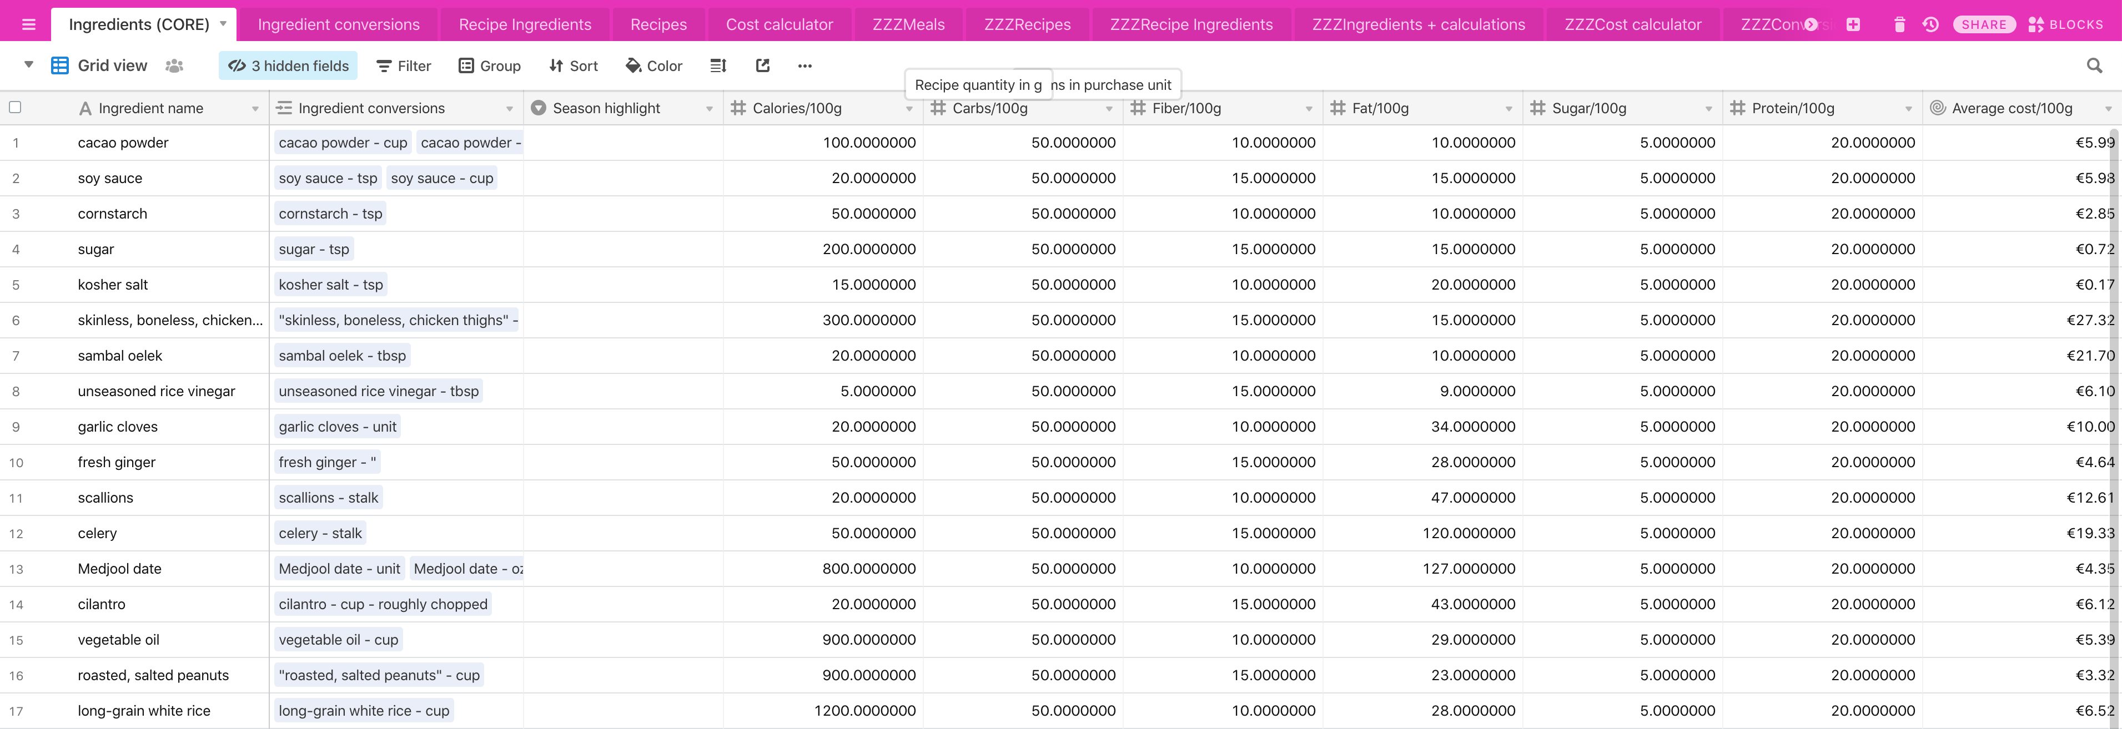
Task: Select the cacao powder ingredient cell
Action: pyautogui.click(x=169, y=143)
